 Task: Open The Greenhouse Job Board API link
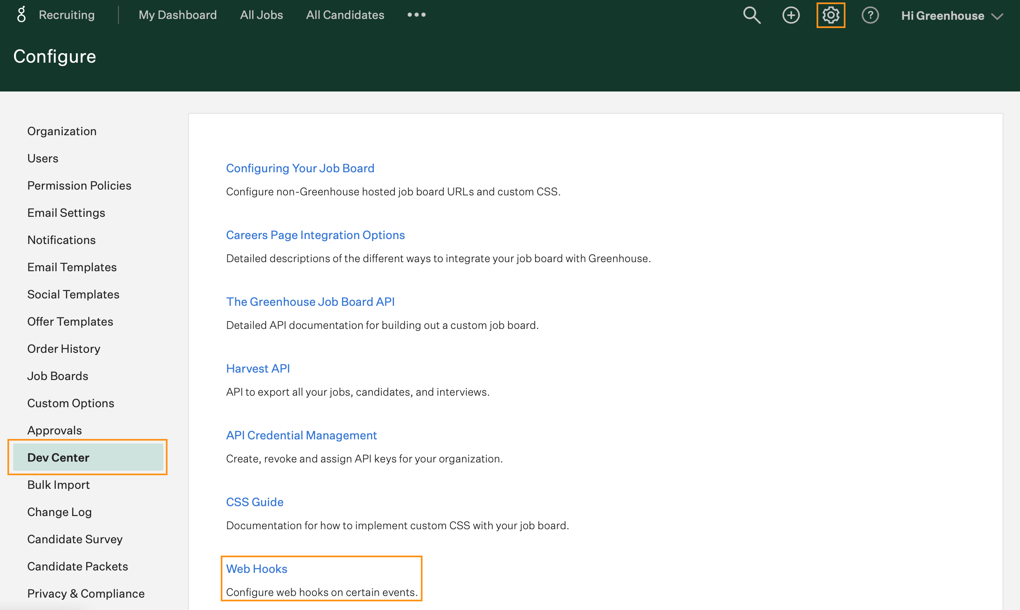pyautogui.click(x=310, y=302)
